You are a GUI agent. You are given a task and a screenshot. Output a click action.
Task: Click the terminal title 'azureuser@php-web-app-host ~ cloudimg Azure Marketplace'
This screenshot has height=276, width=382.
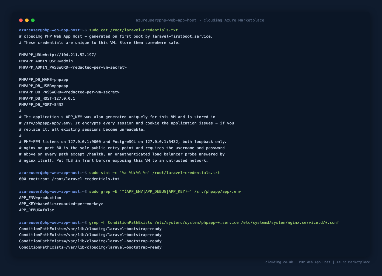(200, 20)
